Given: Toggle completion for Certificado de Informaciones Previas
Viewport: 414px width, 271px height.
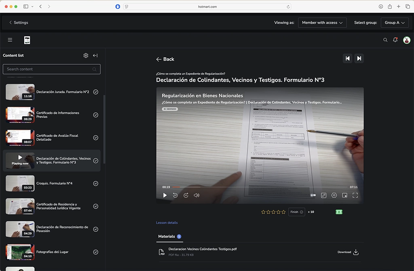Looking at the screenshot, I should (95, 115).
